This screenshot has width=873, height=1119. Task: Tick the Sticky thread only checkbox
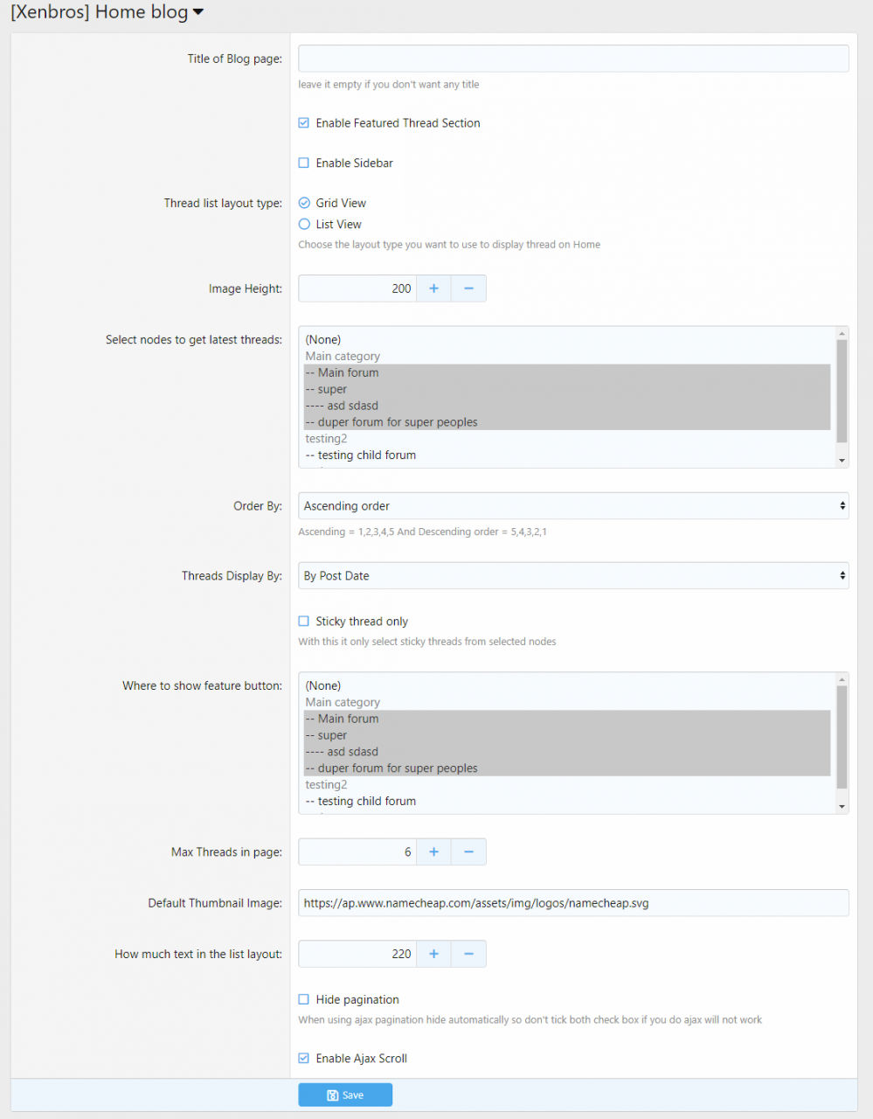coord(304,622)
